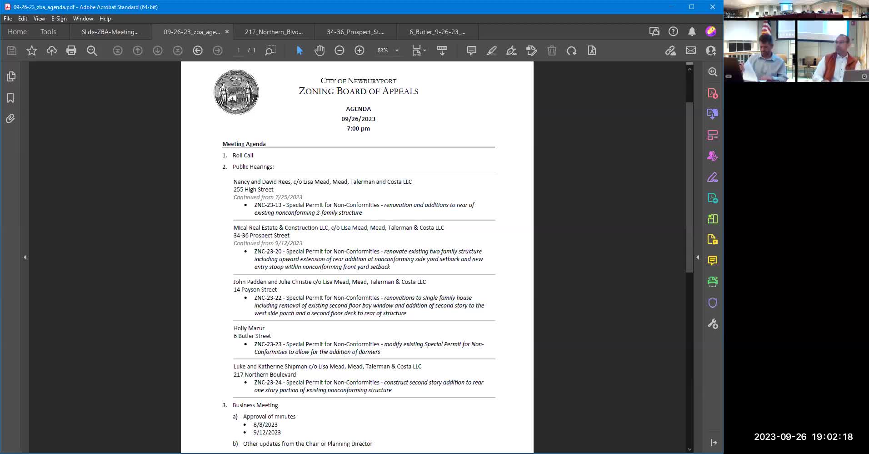The image size is (869, 454).
Task: Close the 09-26-23_zba_agenda tab
Action: (x=227, y=32)
